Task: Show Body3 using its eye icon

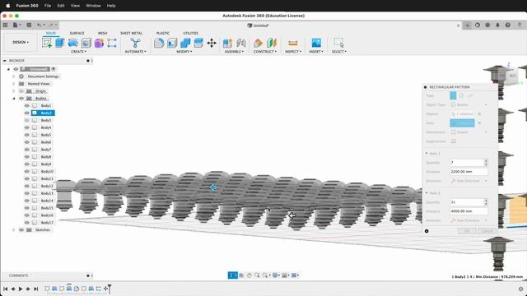Action: [27, 120]
